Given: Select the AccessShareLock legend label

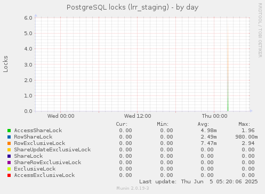Looking at the screenshot, I should click(x=38, y=131).
